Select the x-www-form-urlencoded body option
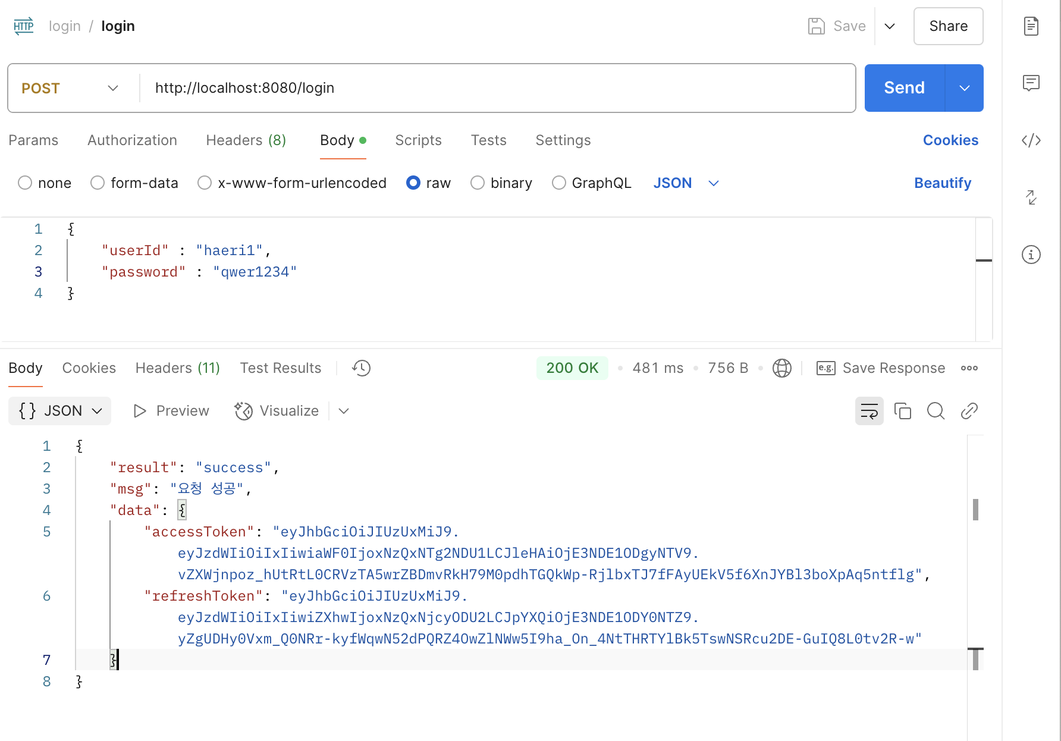This screenshot has width=1061, height=741. click(205, 183)
